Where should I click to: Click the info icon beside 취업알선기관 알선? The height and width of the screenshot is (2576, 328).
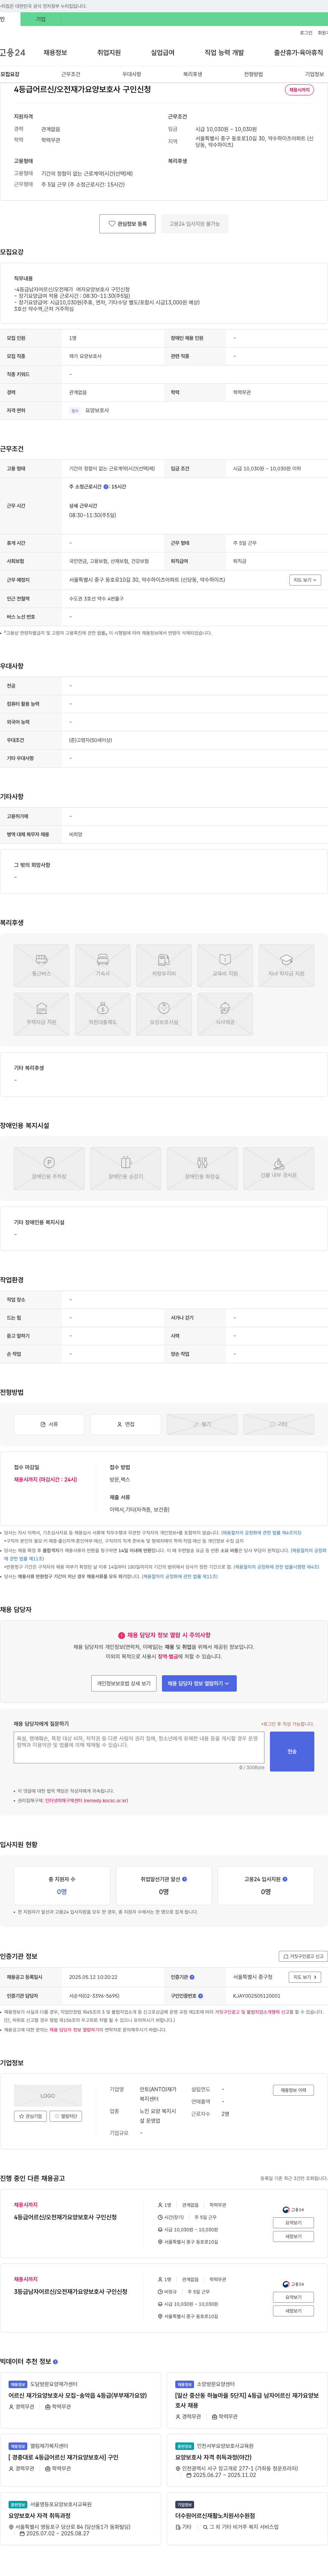[x=185, y=1879]
